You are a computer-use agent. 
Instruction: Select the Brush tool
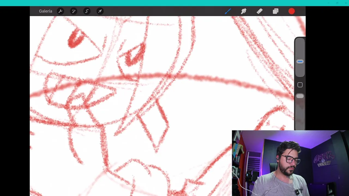click(x=228, y=11)
